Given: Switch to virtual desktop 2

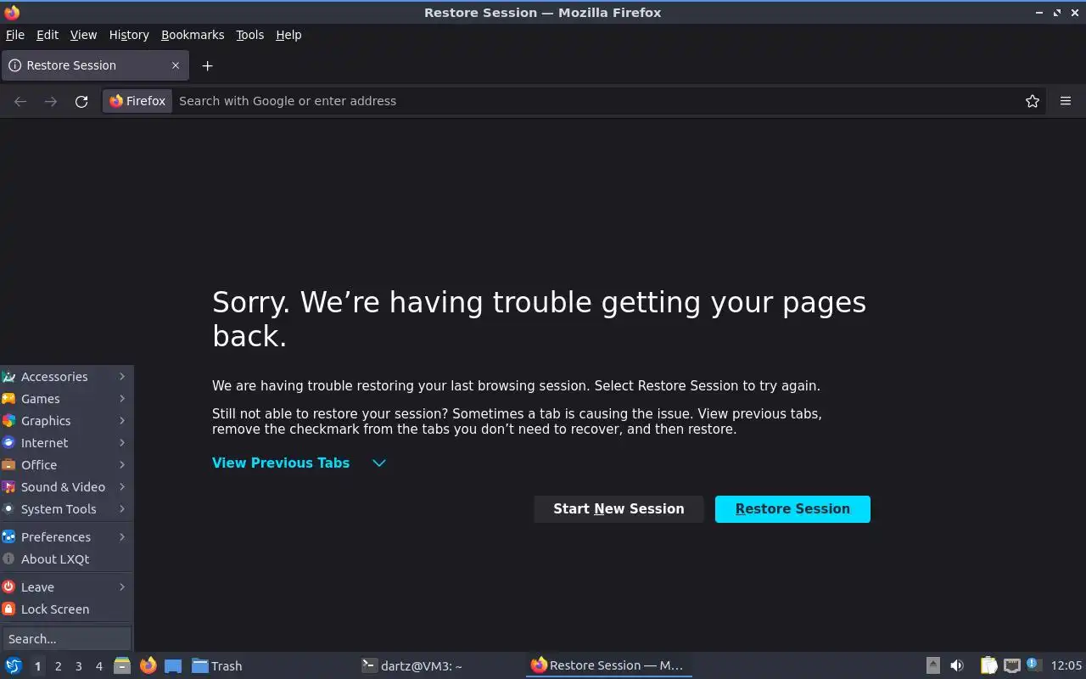Looking at the screenshot, I should 58,666.
